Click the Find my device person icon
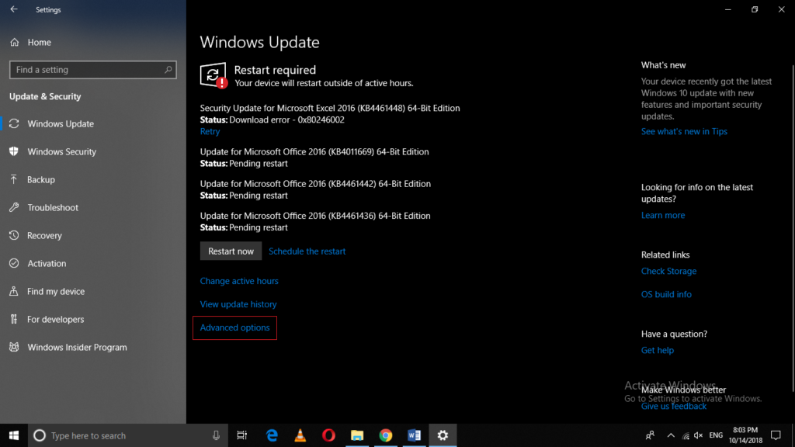795x447 pixels. 14,291
